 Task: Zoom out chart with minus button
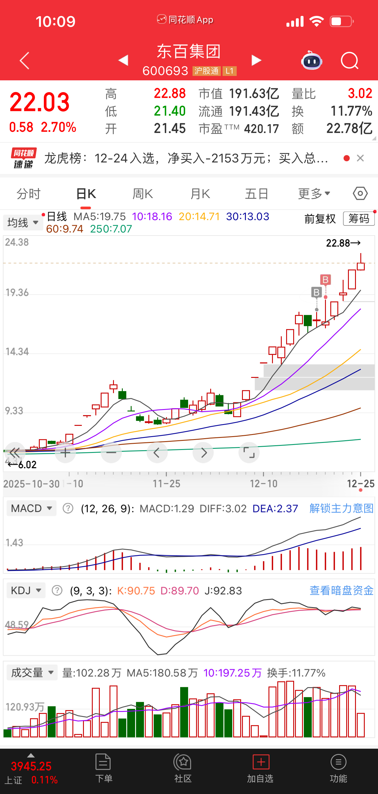[x=111, y=453]
